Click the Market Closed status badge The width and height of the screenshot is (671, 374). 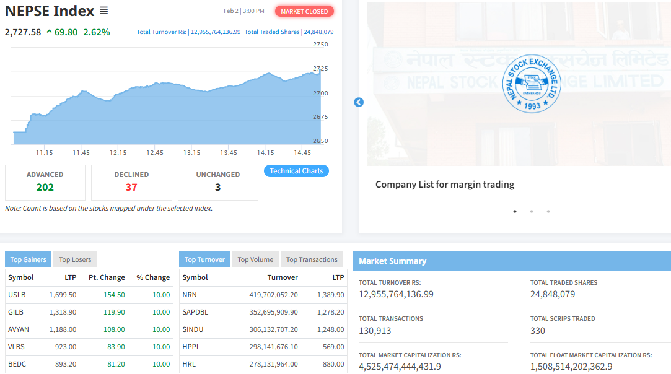tap(304, 11)
